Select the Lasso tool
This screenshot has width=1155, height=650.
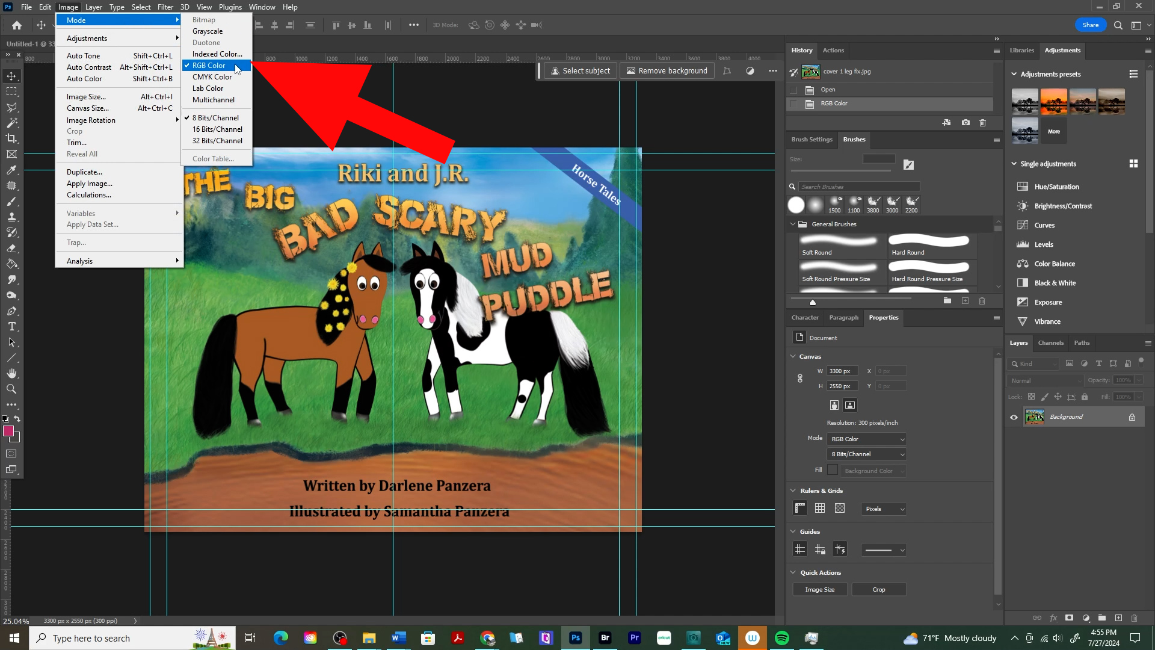(x=11, y=107)
